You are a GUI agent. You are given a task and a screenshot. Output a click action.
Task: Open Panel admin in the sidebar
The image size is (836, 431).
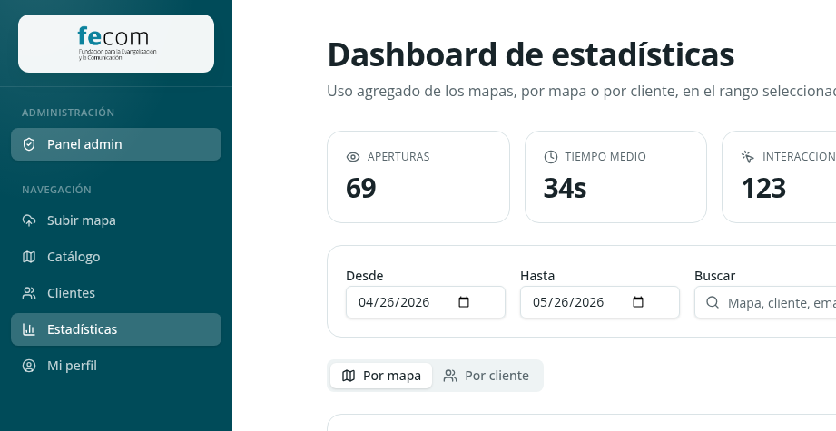(116, 144)
